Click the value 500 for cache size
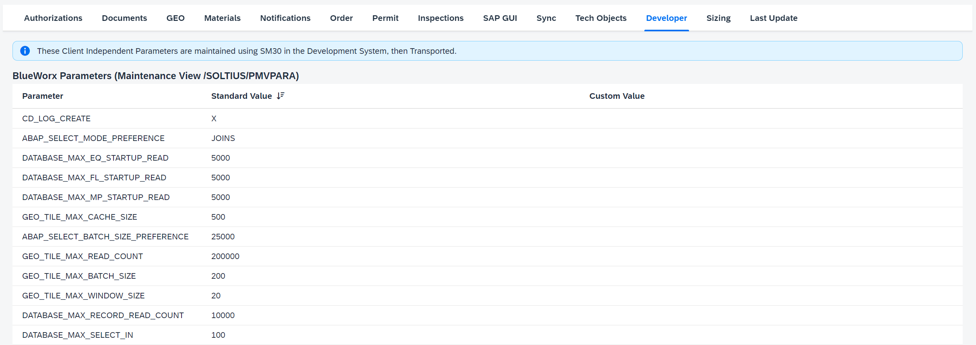This screenshot has height=345, width=976. pyautogui.click(x=218, y=217)
